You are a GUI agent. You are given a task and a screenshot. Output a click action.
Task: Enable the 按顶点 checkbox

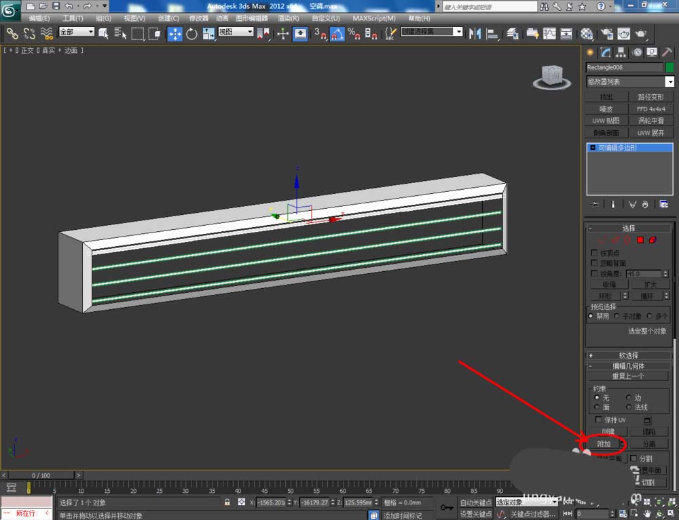click(594, 252)
